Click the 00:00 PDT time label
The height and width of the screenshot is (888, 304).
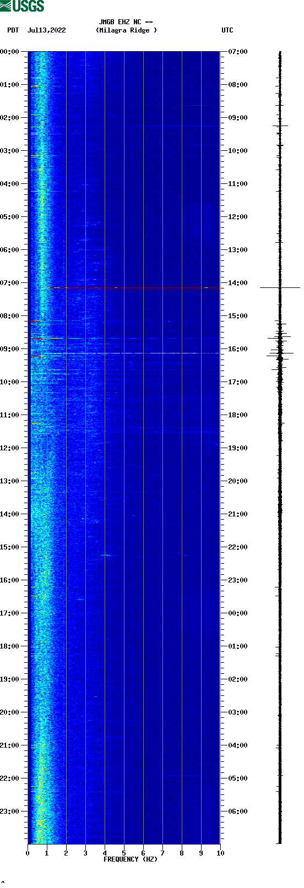(x=9, y=52)
